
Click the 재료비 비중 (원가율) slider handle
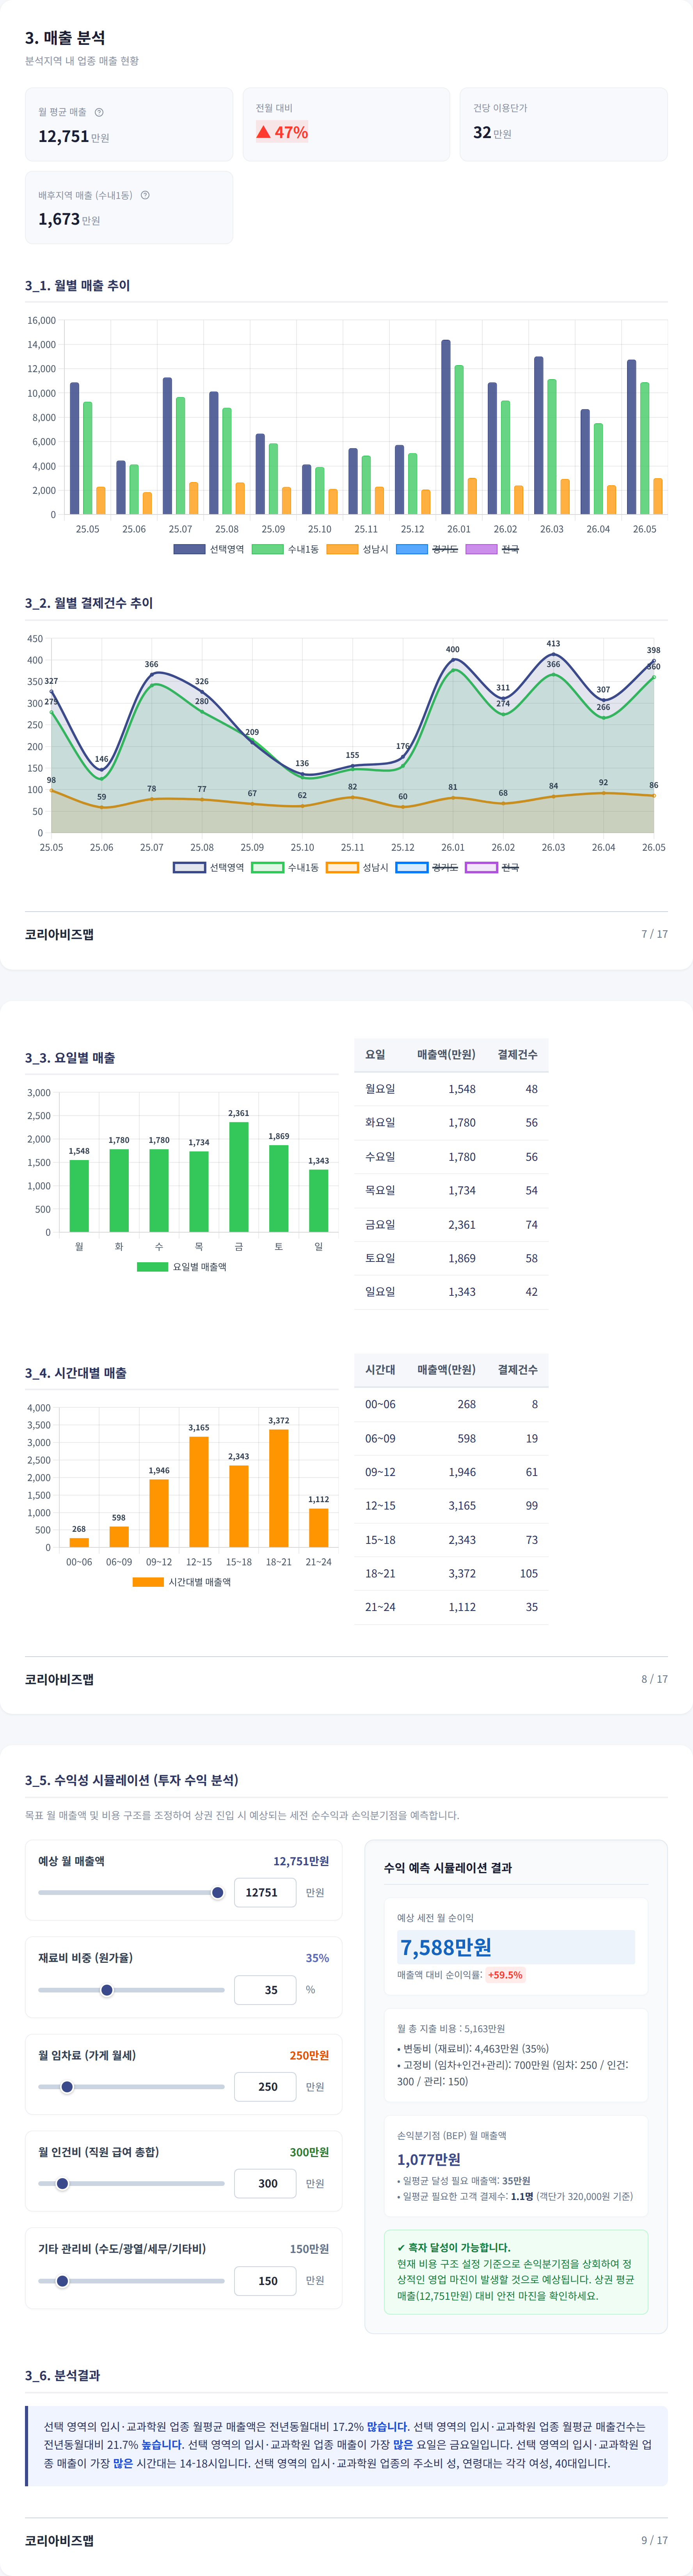click(107, 1990)
